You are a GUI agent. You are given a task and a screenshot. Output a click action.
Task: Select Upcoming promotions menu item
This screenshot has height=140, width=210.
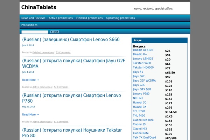[120, 18]
